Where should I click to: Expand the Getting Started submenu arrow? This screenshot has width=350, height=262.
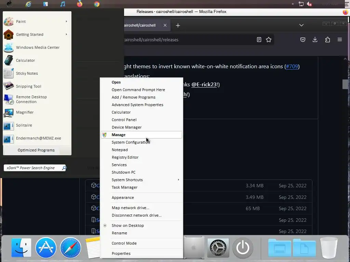click(x=66, y=34)
